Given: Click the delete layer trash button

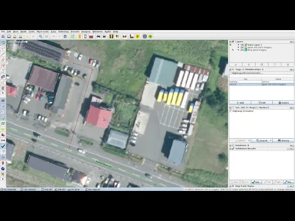Looking at the screenshot, I should click(288, 64).
